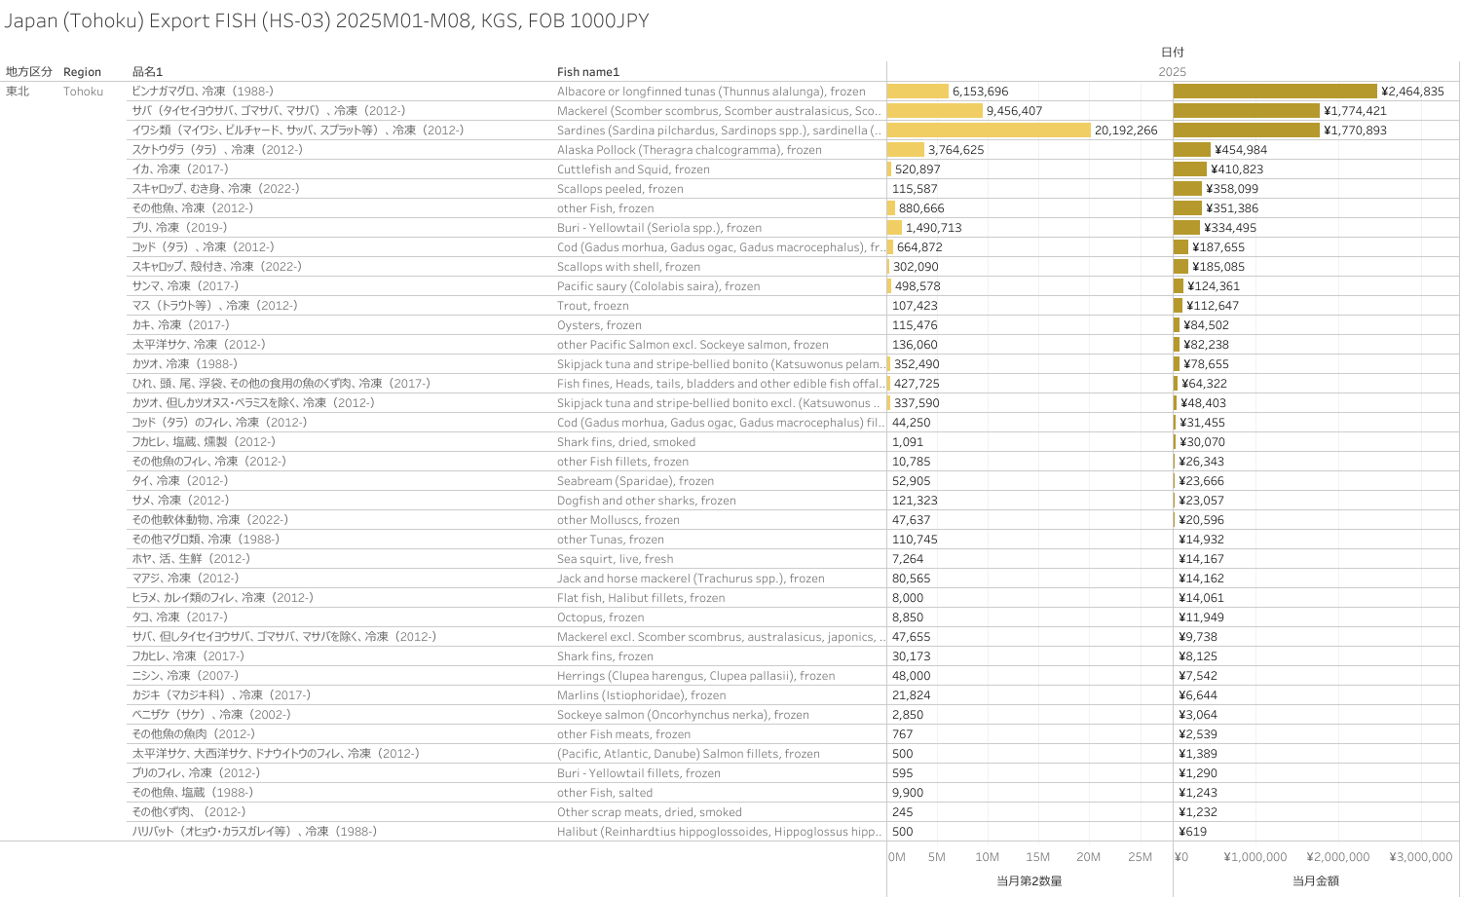Click the Octopus, frozen fish name
1461x897 pixels.
pyautogui.click(x=600, y=617)
